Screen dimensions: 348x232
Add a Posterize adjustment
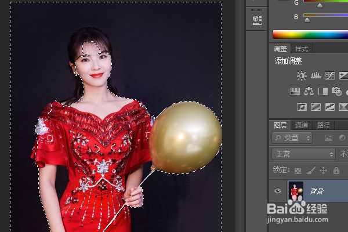click(x=316, y=107)
